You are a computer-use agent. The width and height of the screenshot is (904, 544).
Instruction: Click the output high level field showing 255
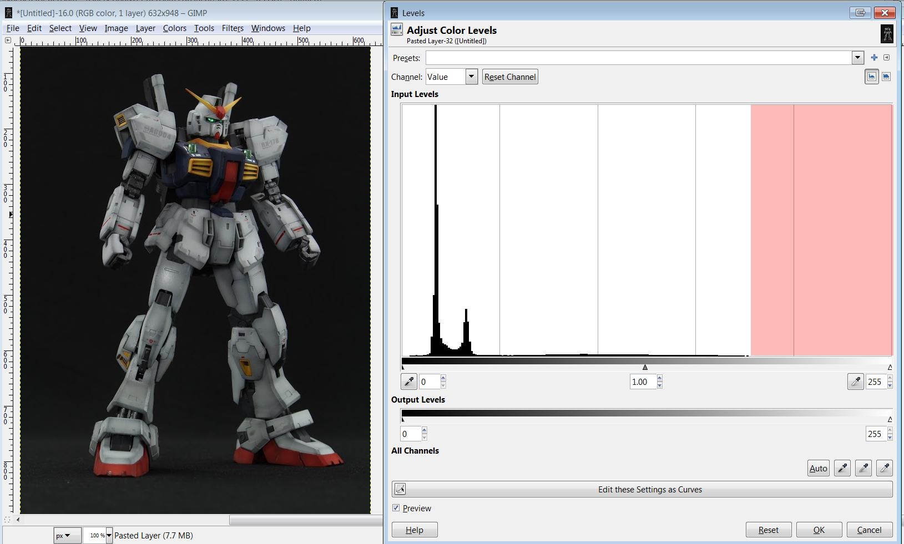point(876,434)
